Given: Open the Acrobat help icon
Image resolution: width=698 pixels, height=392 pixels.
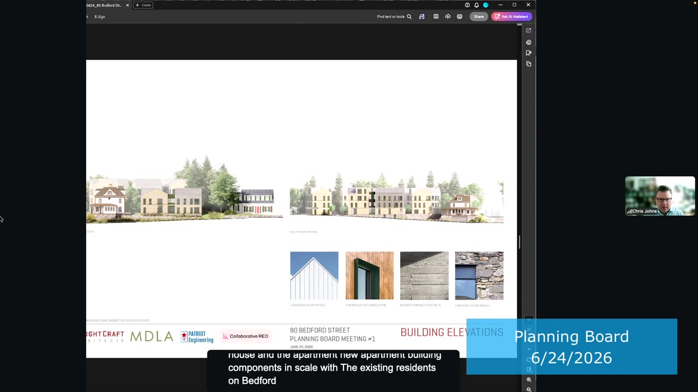Looking at the screenshot, I should 467,5.
